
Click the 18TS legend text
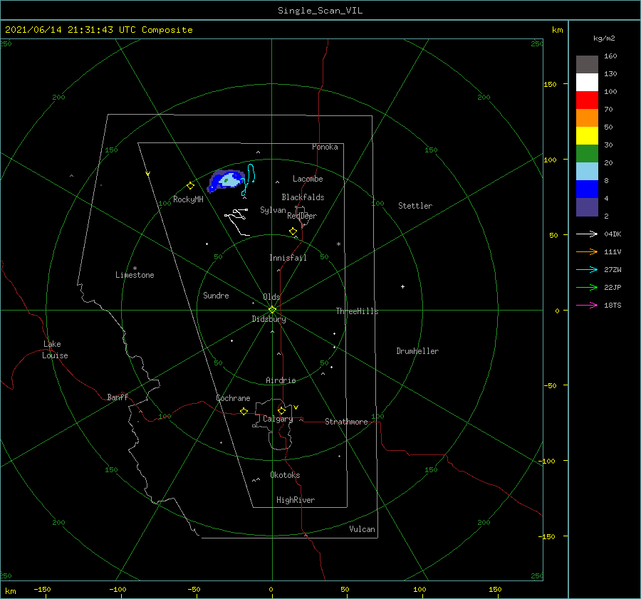point(613,306)
